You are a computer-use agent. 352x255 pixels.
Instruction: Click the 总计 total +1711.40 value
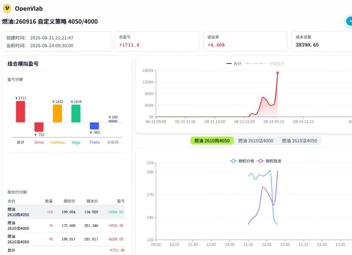(117, 250)
